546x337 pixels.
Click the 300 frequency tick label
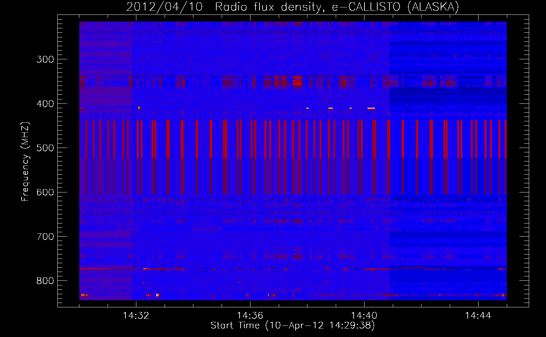45,59
